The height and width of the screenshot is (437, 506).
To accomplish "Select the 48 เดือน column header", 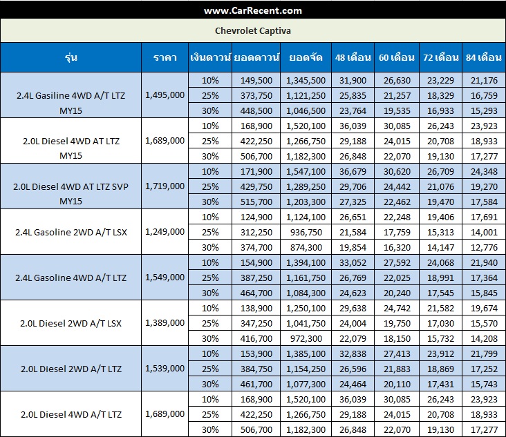I will pyautogui.click(x=352, y=57).
